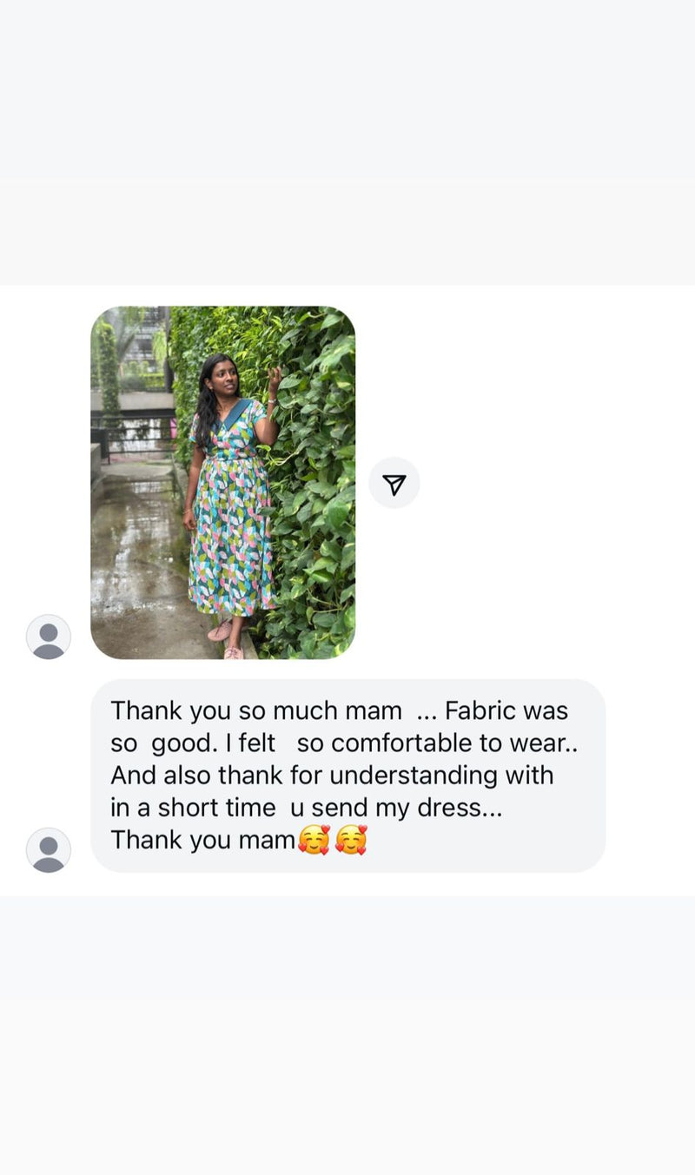Viewport: 695px width, 1175px height.
Task: Tap the profile avatar beside the text message
Action: [x=49, y=849]
